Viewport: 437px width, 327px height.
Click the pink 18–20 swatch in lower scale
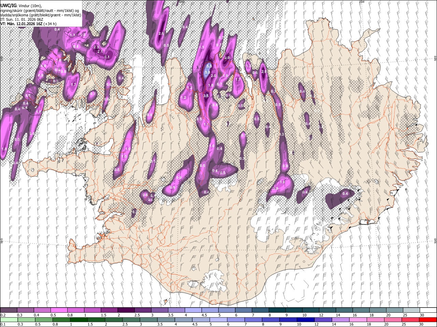376,320
